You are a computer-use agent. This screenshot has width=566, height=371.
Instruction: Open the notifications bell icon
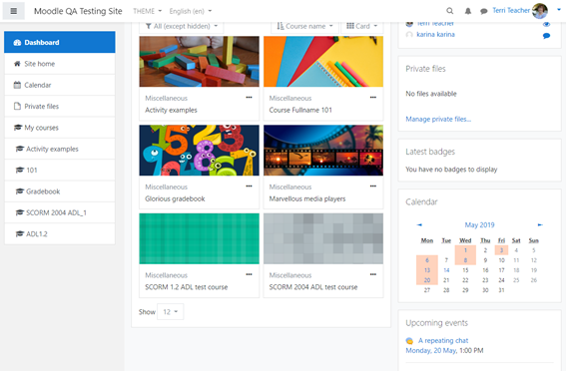[468, 11]
